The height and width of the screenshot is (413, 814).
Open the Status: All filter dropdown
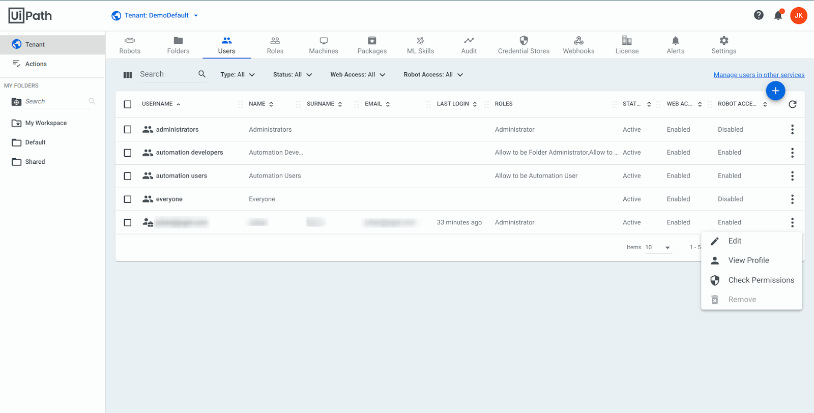(293, 74)
